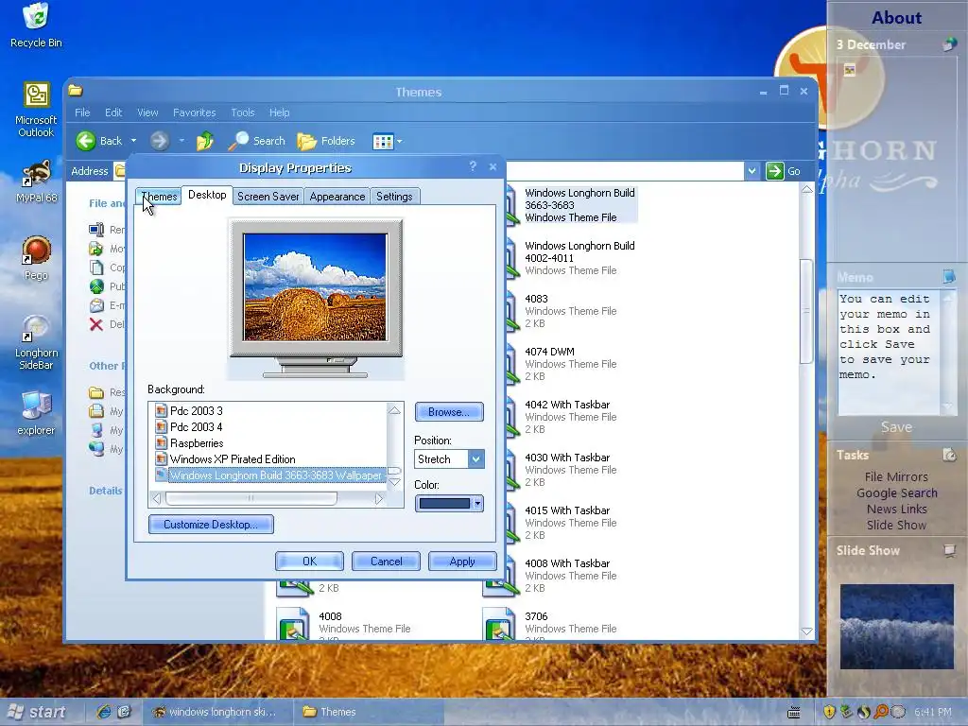This screenshot has width=968, height=726.
Task: Open the Forward button history dropdown
Action: pos(181,141)
